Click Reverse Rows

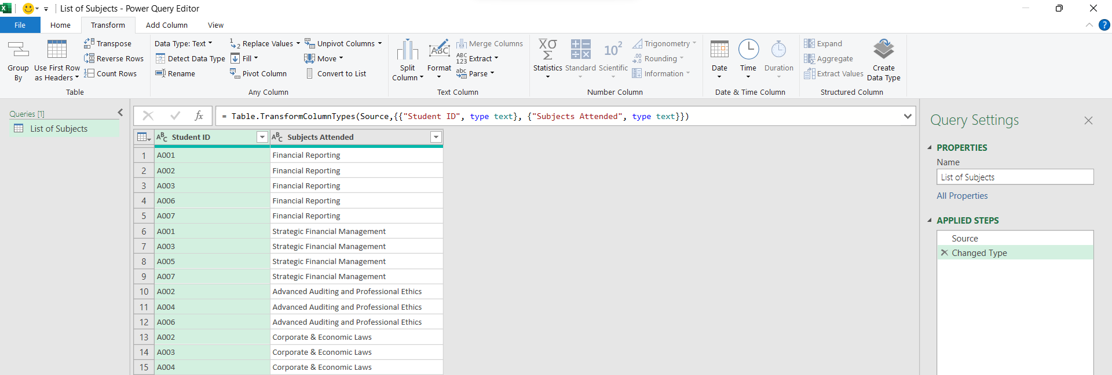(114, 58)
